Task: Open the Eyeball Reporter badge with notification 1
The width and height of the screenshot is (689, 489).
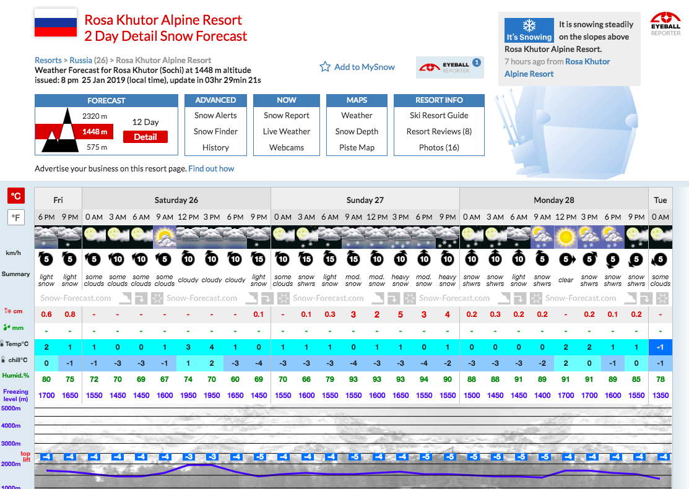Action: click(450, 67)
